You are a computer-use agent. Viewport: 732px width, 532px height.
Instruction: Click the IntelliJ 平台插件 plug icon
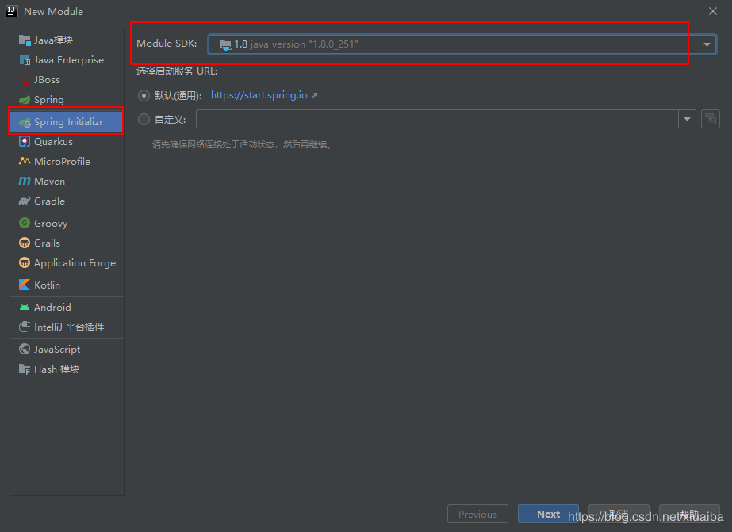25,327
